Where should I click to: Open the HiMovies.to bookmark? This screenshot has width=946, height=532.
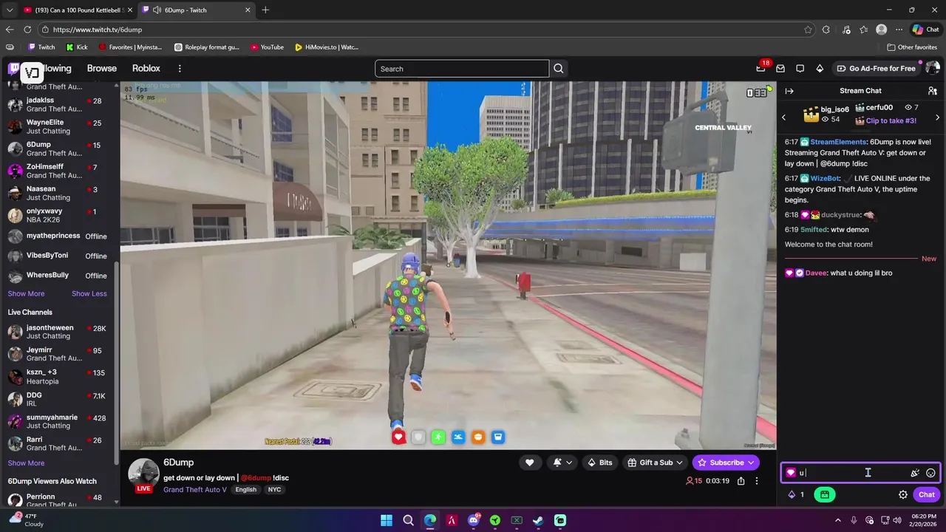point(326,47)
